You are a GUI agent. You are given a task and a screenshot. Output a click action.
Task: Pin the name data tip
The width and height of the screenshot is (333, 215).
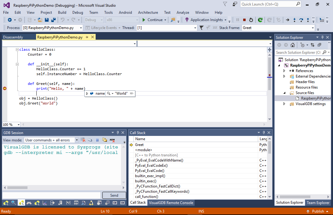(132, 93)
